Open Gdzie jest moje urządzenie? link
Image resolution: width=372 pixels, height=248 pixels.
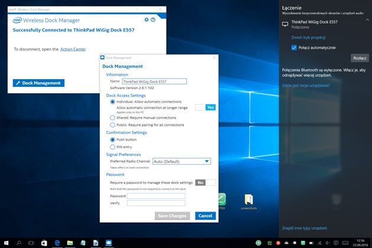[x=306, y=86]
